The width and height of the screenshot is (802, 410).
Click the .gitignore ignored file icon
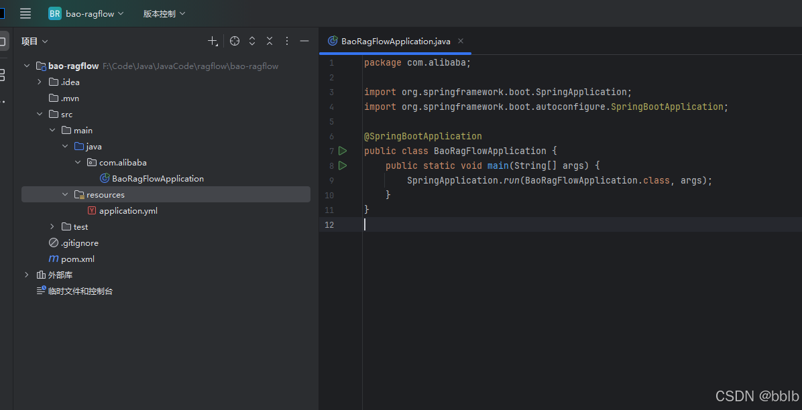coord(53,243)
